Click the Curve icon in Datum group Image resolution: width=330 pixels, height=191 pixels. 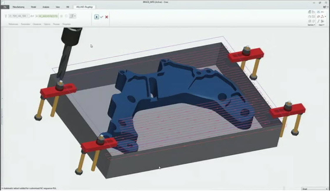322,12
